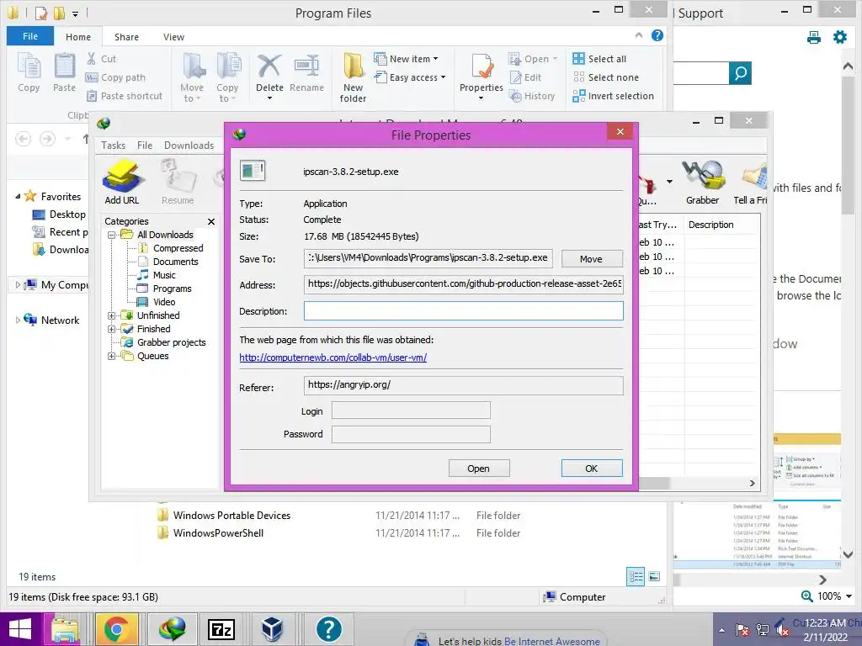Open VirtualBox from the taskbar
This screenshot has width=862, height=646.
pyautogui.click(x=273, y=629)
